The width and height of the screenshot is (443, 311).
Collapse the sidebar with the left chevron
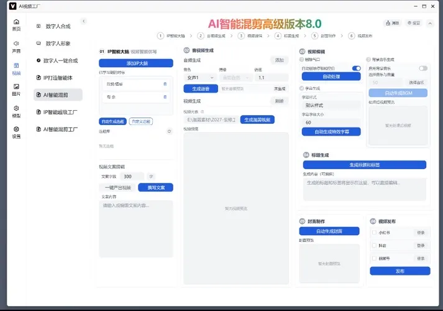point(84,21)
